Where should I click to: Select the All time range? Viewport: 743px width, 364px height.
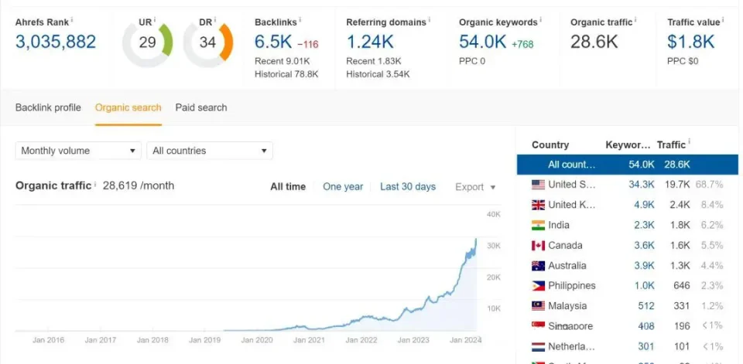288,186
